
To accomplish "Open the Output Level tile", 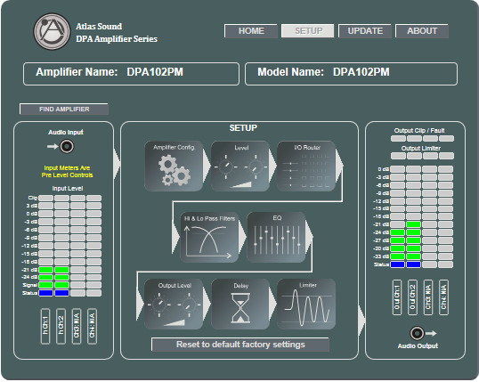I will (x=174, y=304).
